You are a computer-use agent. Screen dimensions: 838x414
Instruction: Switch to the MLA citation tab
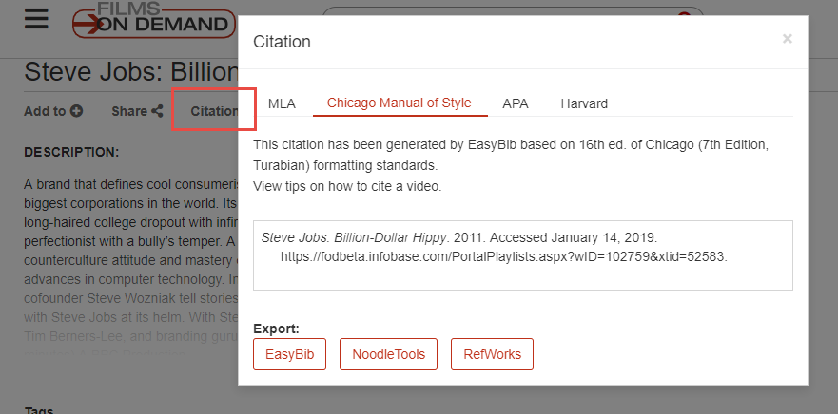pos(282,103)
